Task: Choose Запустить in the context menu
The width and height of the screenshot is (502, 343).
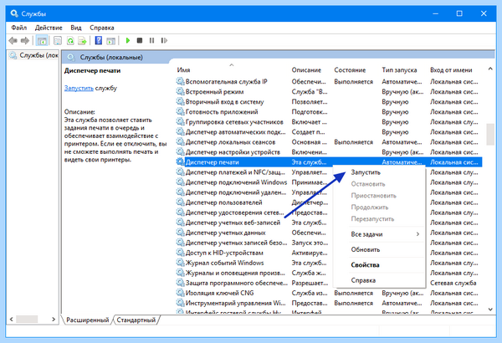Action: pos(366,172)
